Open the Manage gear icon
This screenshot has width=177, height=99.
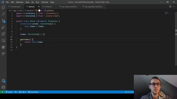coord(3,87)
